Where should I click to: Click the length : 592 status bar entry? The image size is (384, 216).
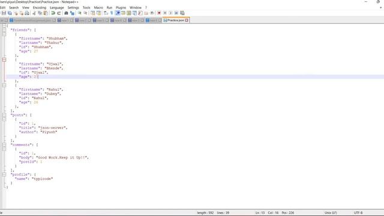[205, 213]
